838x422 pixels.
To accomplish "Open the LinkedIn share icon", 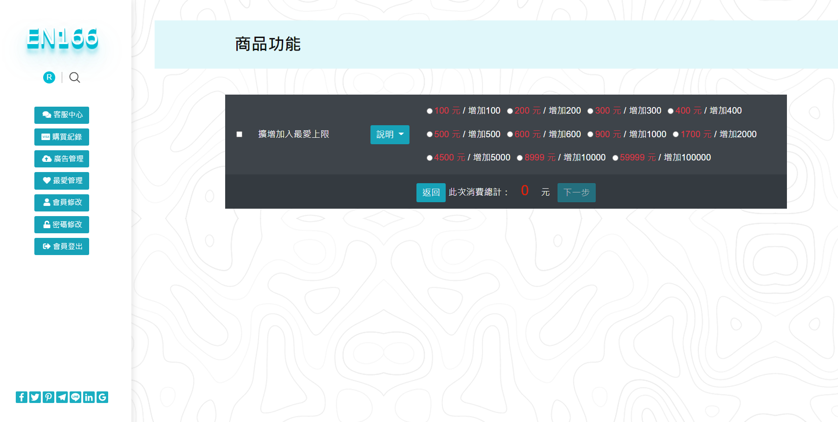I will tap(89, 397).
